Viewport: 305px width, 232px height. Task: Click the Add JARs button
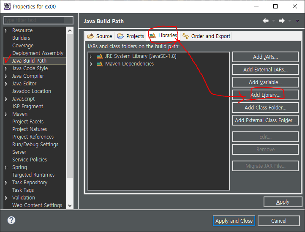tap(265, 57)
